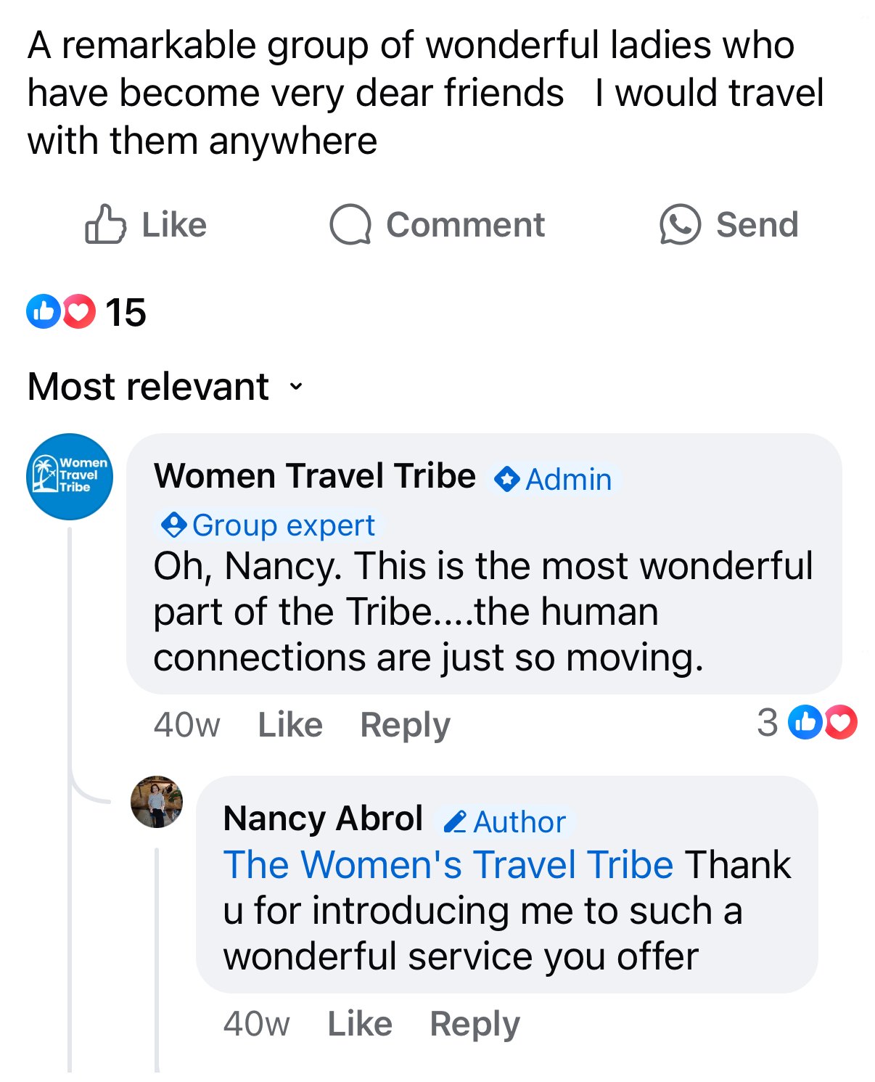Click the Send icon to share via Messenger

(680, 224)
